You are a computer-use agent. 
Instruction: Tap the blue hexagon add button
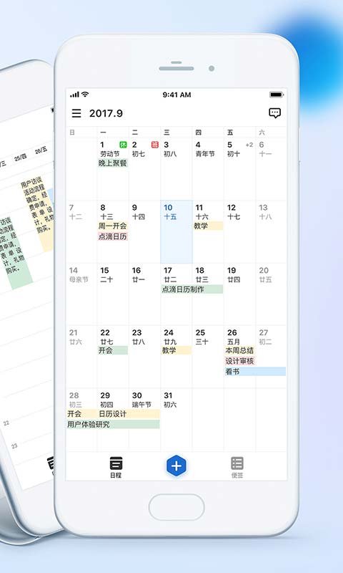click(177, 466)
